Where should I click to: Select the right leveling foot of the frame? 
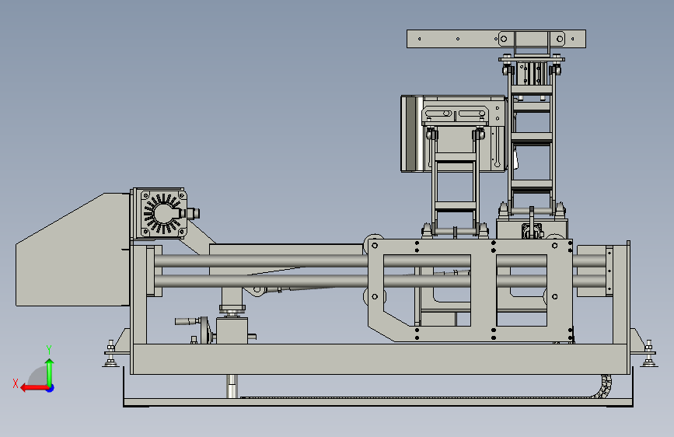point(649,354)
